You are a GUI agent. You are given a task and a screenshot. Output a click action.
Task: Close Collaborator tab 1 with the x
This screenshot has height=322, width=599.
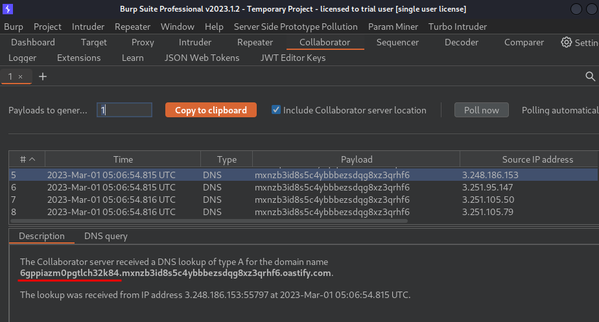(21, 77)
